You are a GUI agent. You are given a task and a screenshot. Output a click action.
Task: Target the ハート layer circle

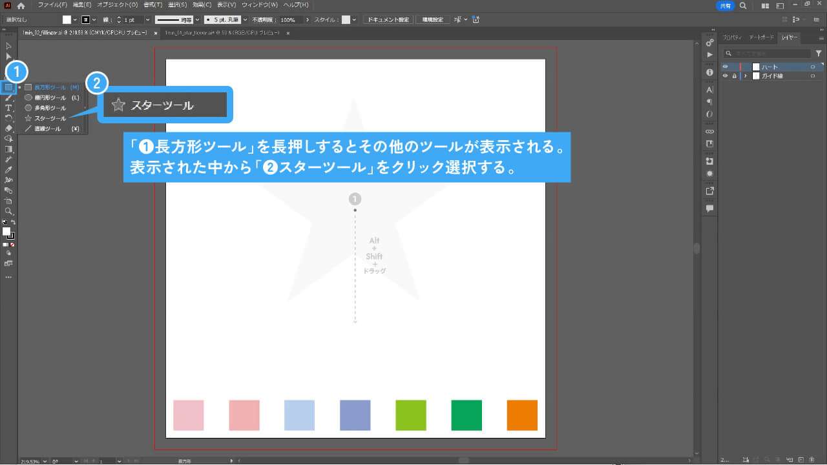(813, 67)
